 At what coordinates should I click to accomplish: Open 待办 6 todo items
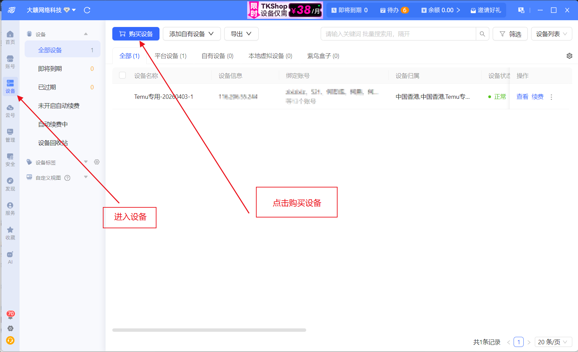pos(394,10)
